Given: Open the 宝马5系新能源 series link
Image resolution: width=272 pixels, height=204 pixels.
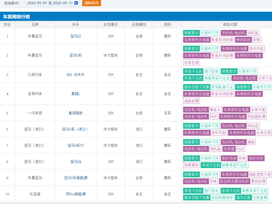Looking at the screenshot, I should [75, 178].
